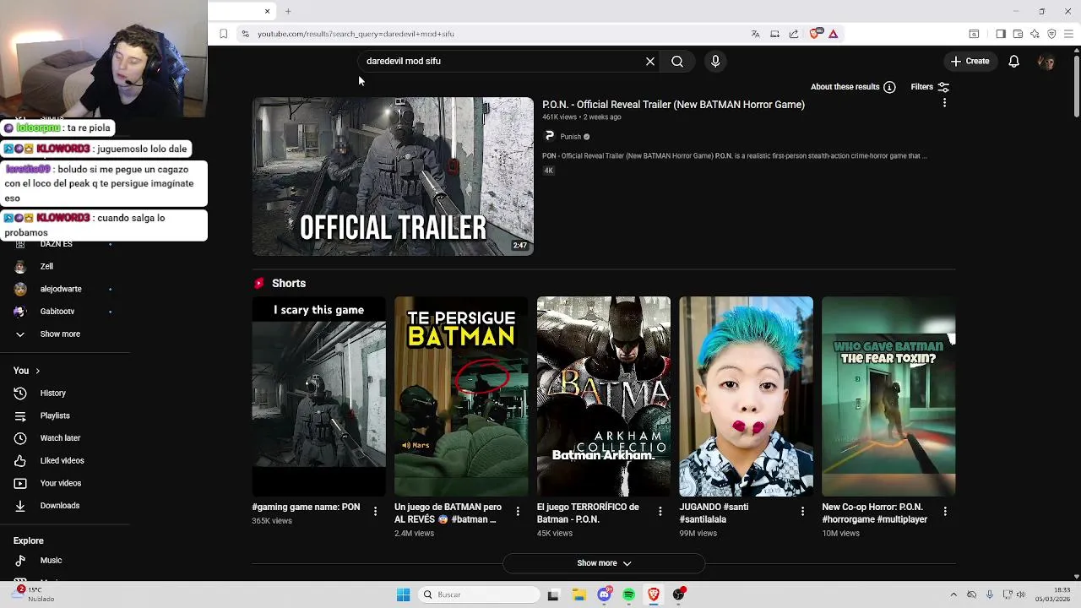Viewport: 1081px width, 608px height.
Task: Visit the Punish channel link
Action: (571, 136)
